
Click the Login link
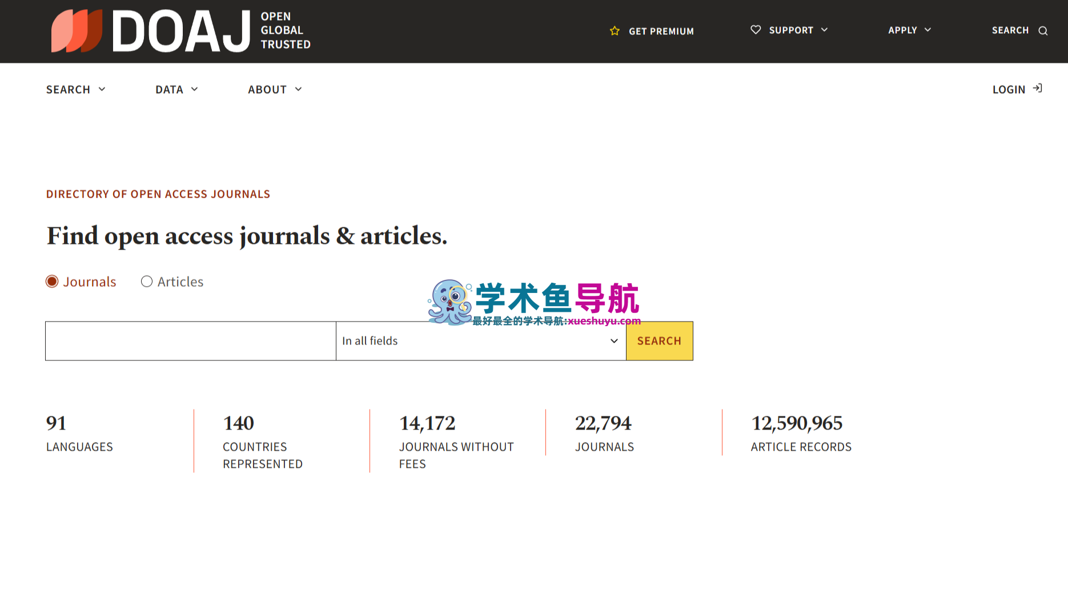click(x=1009, y=90)
